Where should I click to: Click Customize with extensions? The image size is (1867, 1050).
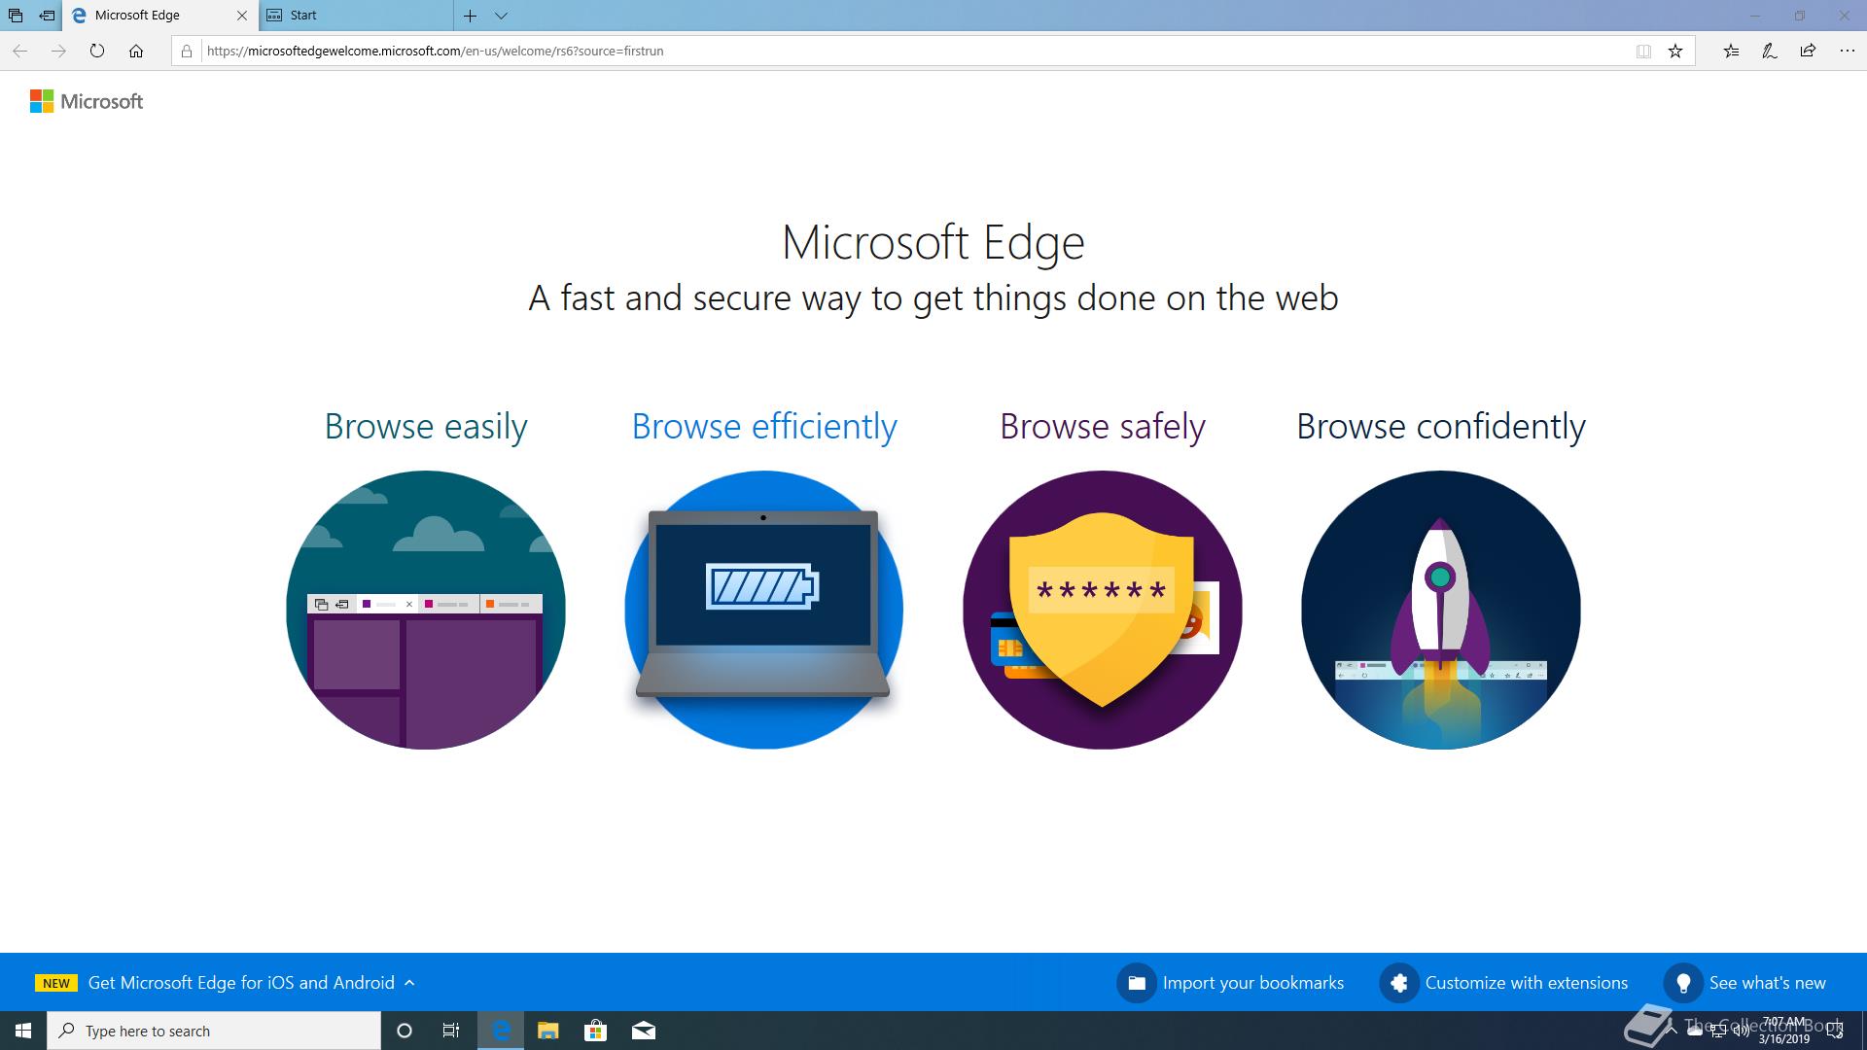1527,983
